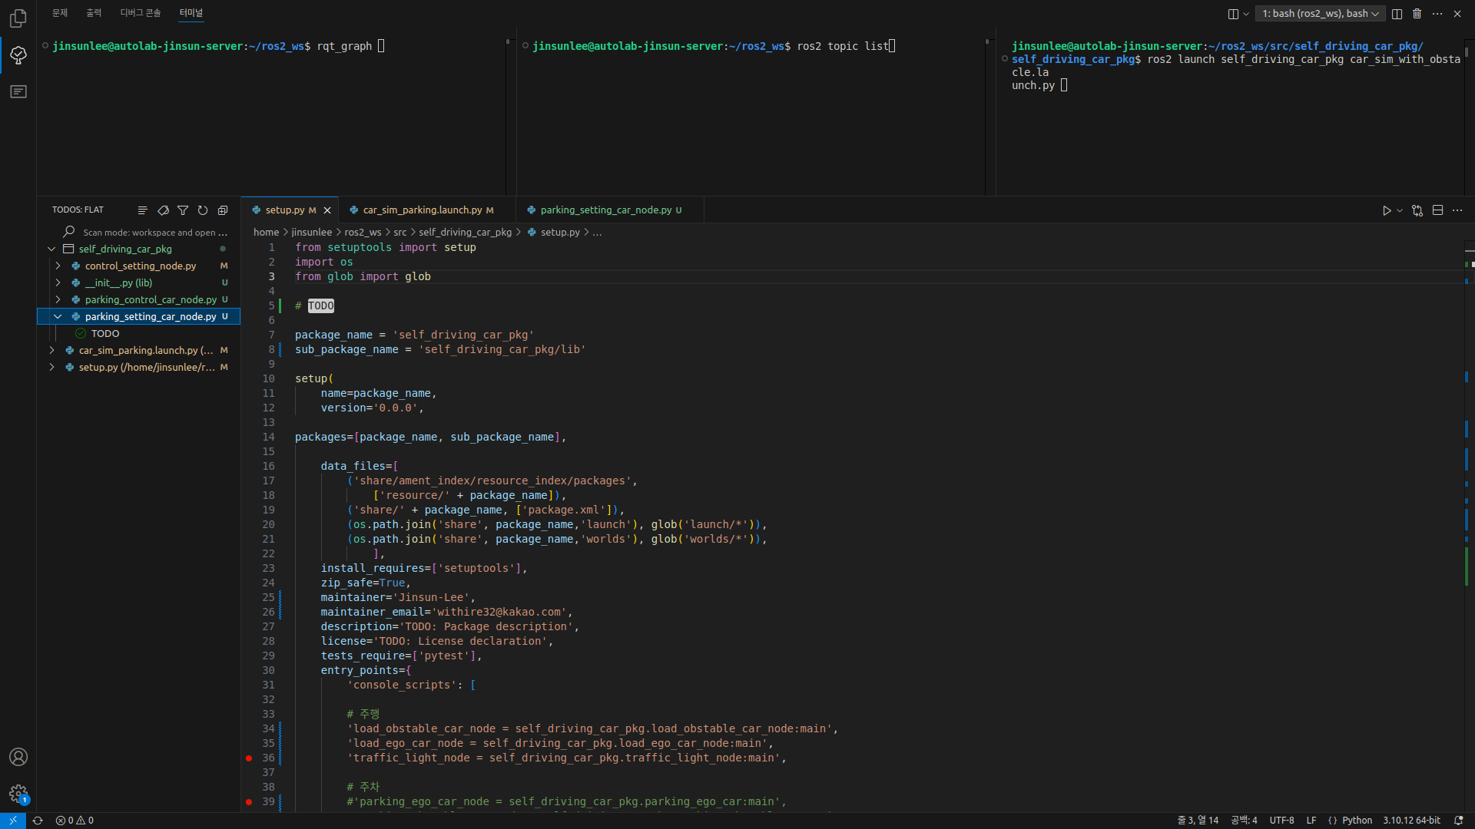Expand all items in TODOS tree
Screen dimensions: 1475x829
tap(223, 210)
